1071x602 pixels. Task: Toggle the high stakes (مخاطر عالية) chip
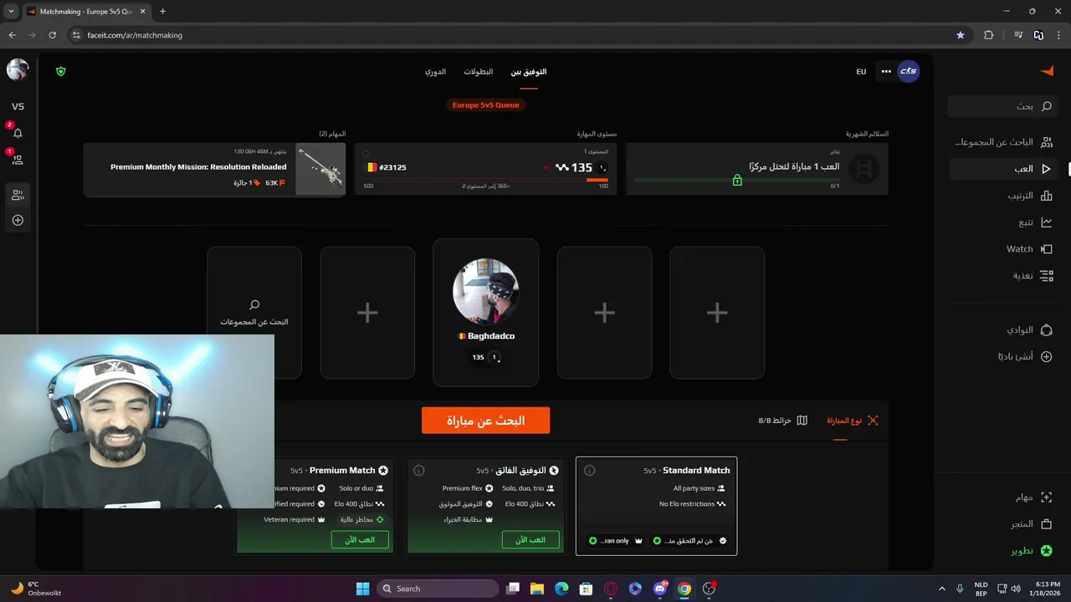pos(361,519)
